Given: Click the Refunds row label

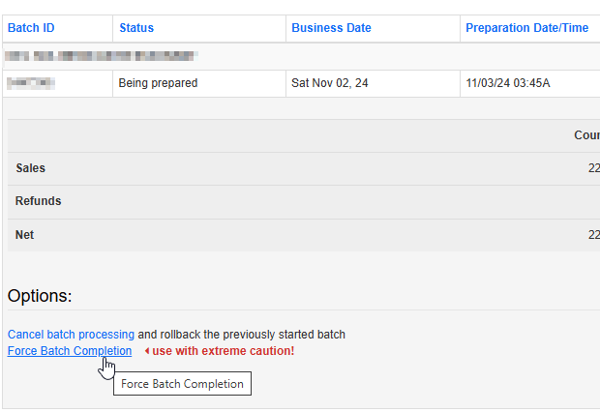Looking at the screenshot, I should coord(38,201).
